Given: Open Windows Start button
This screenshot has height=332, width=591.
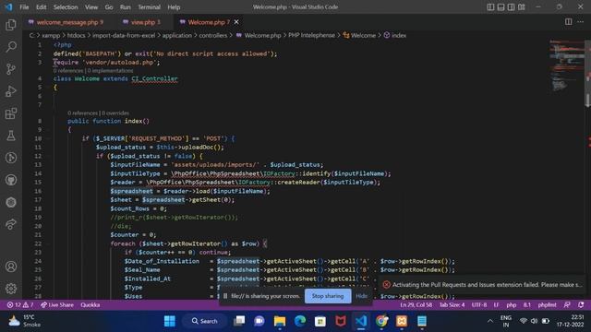Looking at the screenshot, I should 170,321.
